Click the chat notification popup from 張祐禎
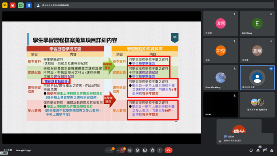This screenshot has width=277, height=156. coord(247,139)
